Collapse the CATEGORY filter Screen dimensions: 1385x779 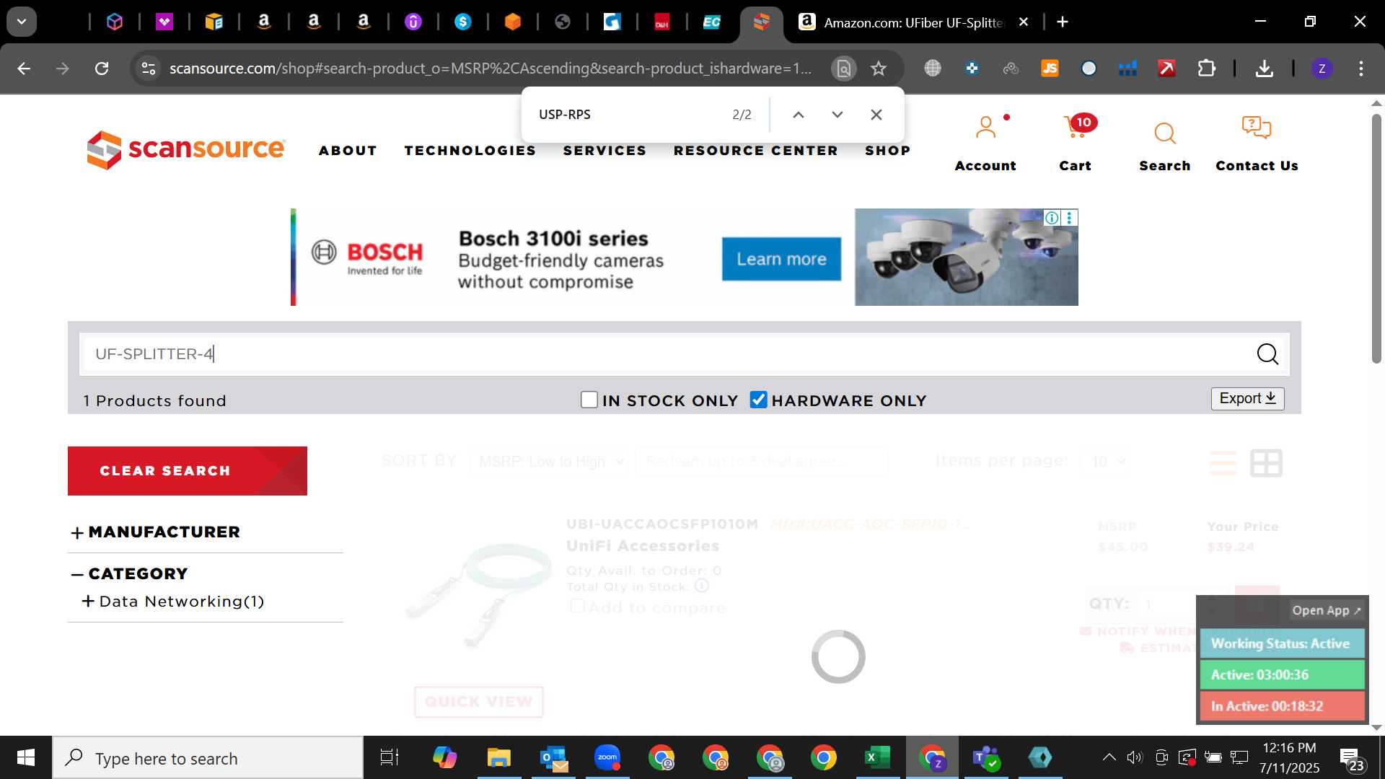tap(129, 574)
